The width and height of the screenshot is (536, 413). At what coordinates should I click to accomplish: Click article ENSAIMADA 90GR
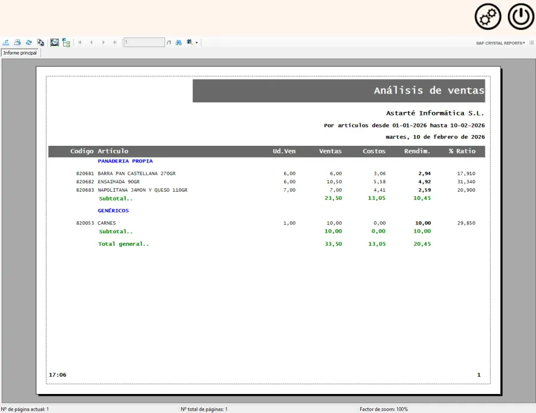coord(119,182)
